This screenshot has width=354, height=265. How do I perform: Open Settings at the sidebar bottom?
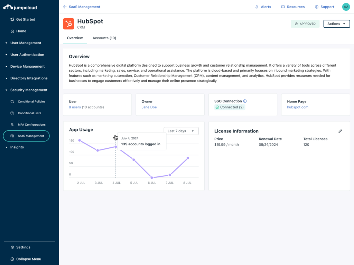tap(22, 247)
